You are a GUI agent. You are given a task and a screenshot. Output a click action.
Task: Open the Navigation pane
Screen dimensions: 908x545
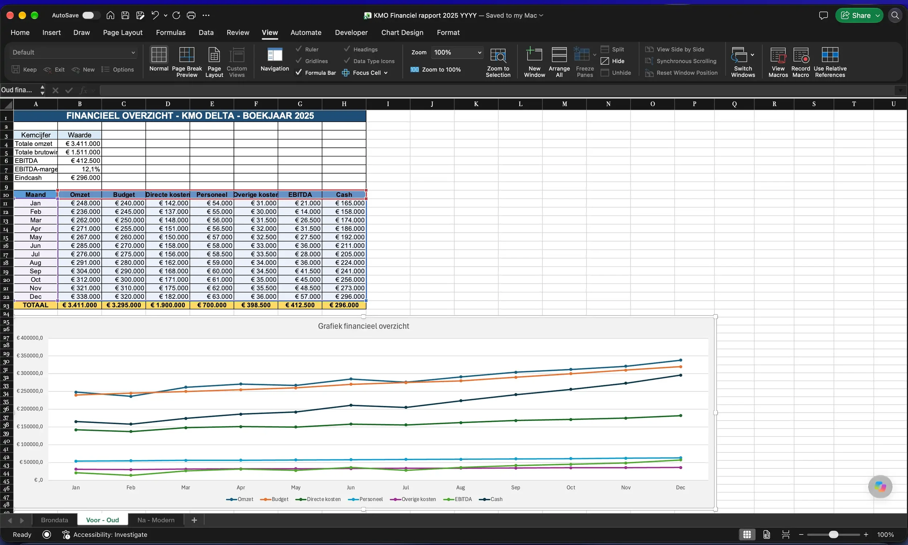pos(274,59)
